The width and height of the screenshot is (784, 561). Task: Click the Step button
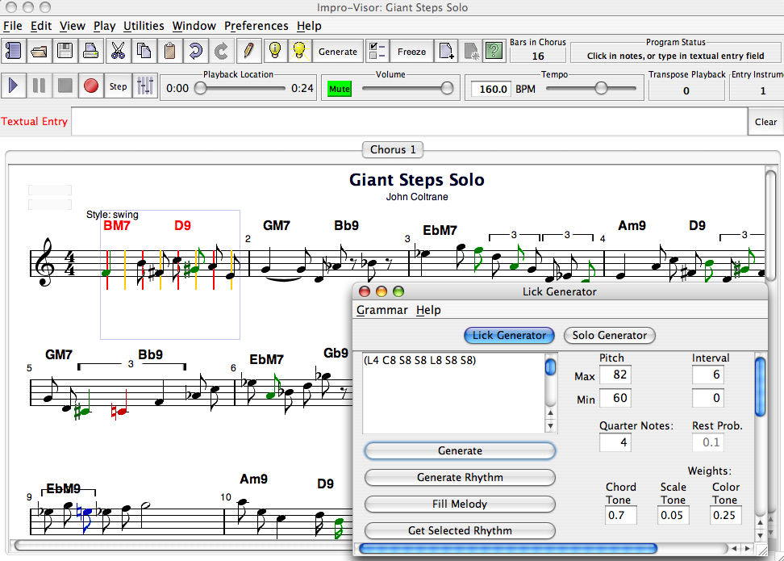118,86
